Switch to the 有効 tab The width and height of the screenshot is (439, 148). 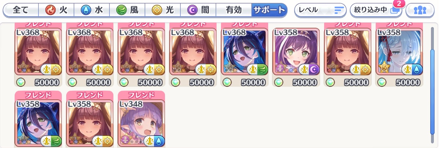(x=233, y=10)
